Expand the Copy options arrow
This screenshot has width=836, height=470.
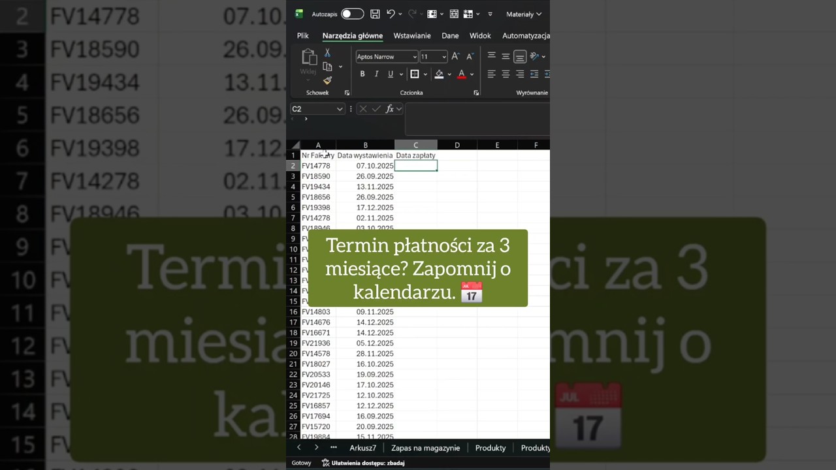(340, 67)
